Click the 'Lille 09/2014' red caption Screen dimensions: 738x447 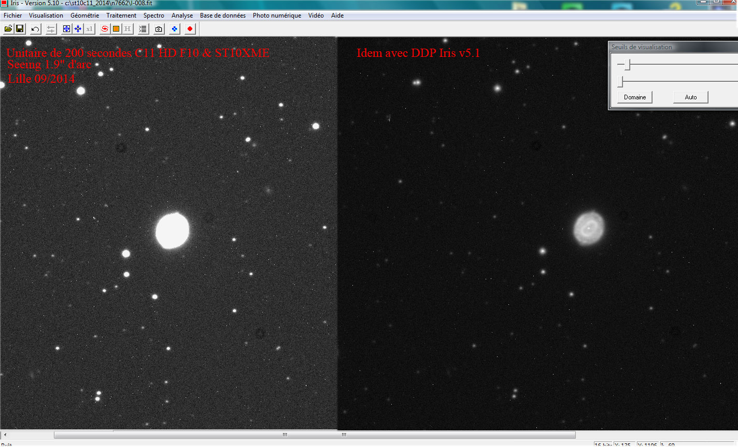pos(41,79)
